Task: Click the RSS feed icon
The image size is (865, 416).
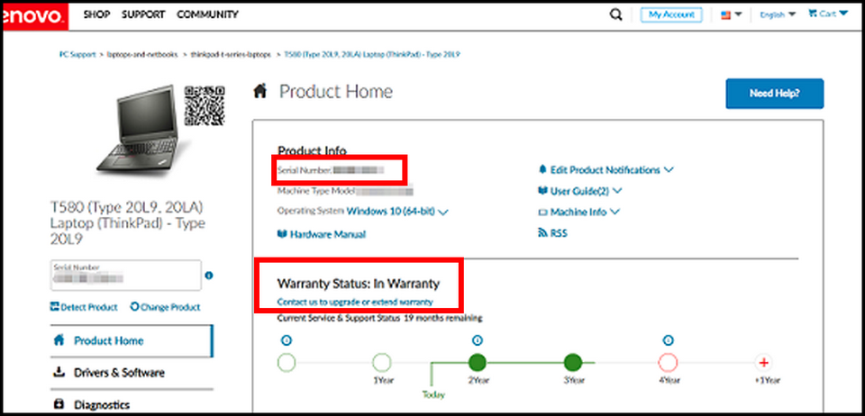Action: click(542, 233)
